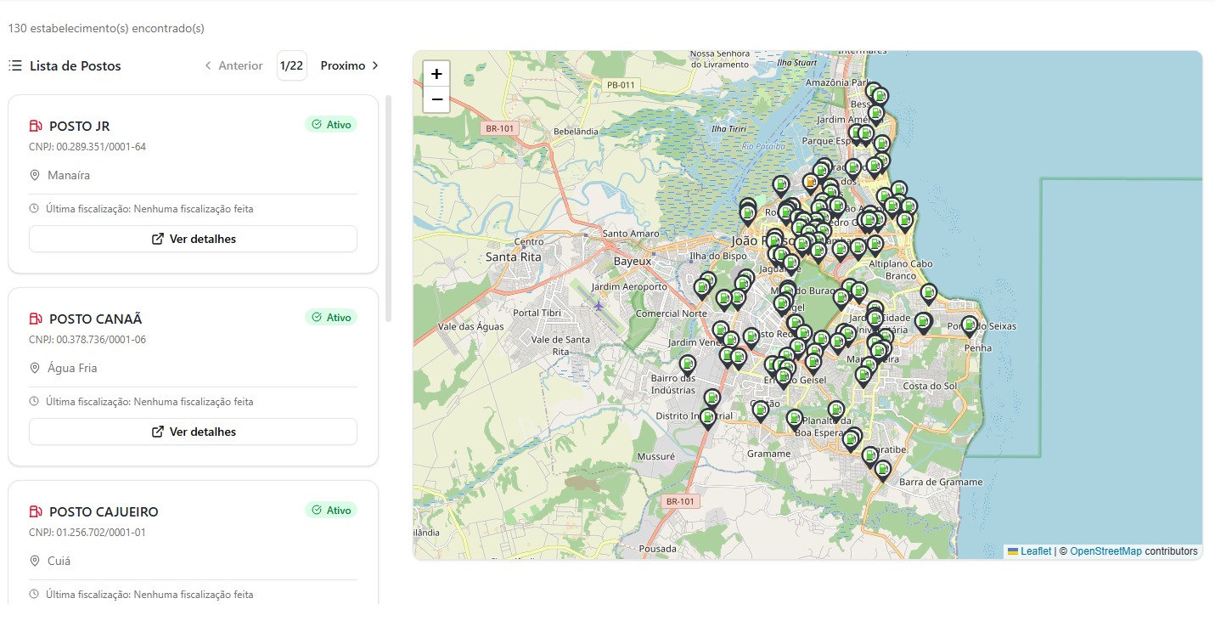Click the Portal Tibri map label
Viewport: 1215px width, 621px height.
tap(537, 313)
